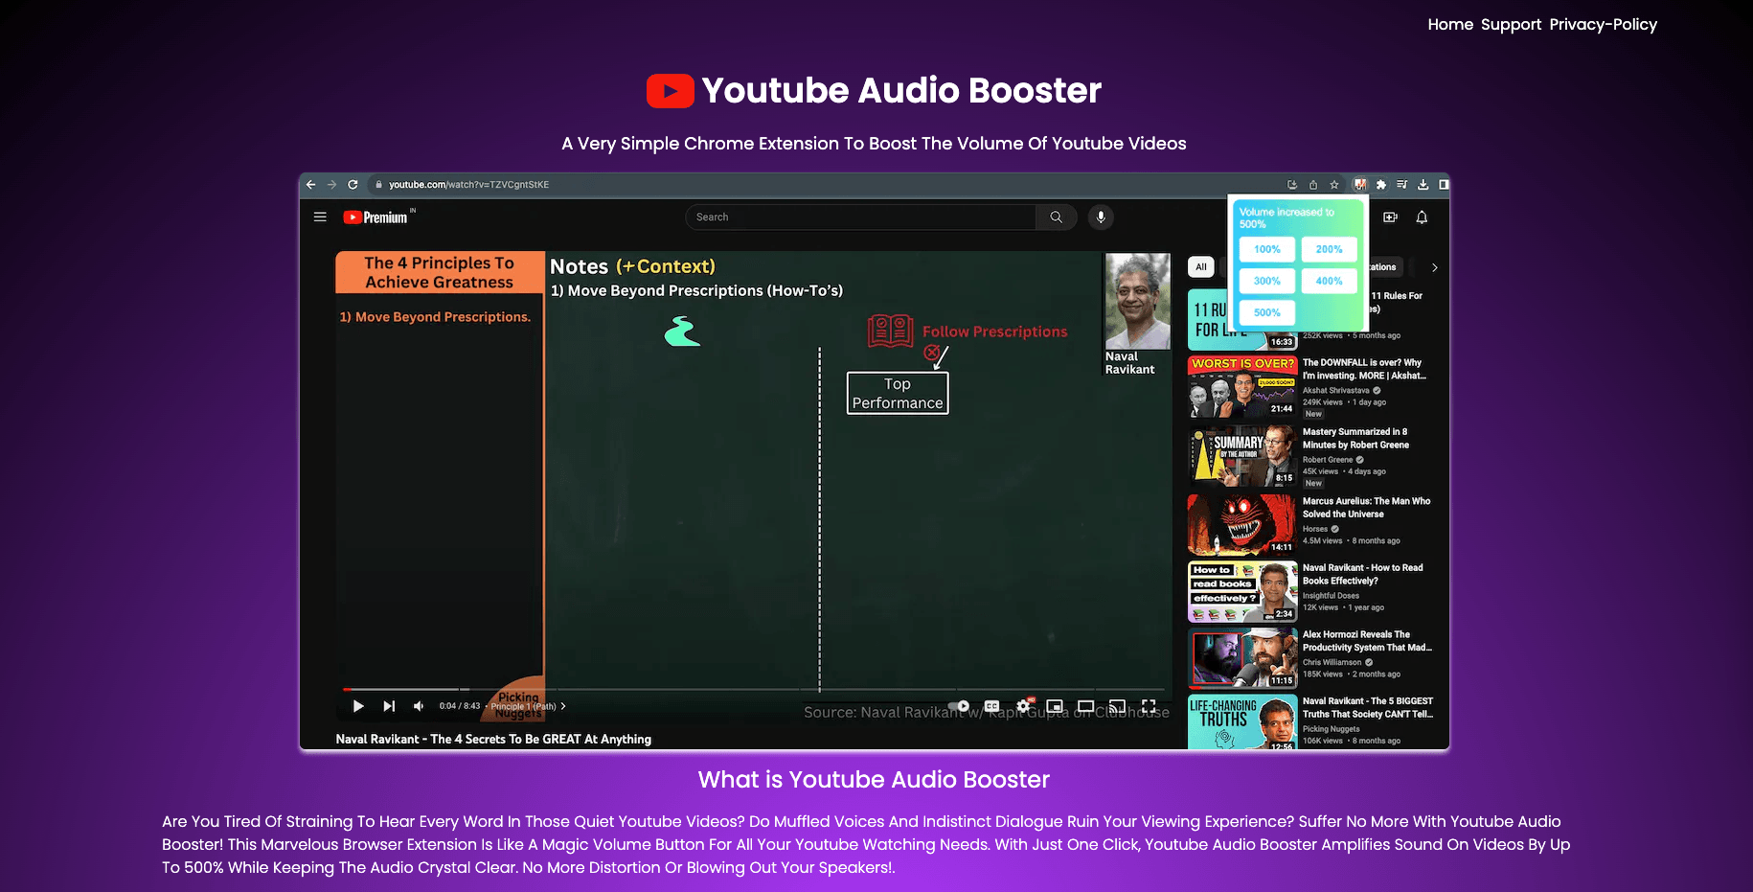Skip to the next video
This screenshot has width=1753, height=892.
pyautogui.click(x=389, y=706)
